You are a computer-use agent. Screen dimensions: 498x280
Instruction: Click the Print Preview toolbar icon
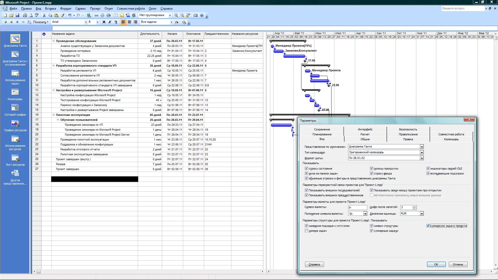31,15
